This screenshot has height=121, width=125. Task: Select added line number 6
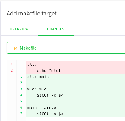click(x=21, y=107)
